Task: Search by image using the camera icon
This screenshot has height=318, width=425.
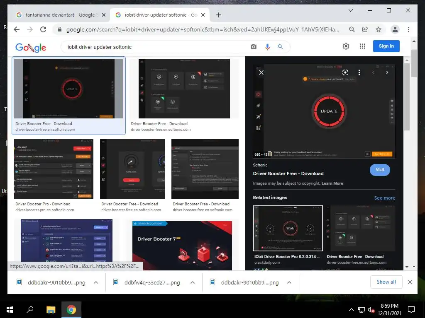Action: pos(254,47)
